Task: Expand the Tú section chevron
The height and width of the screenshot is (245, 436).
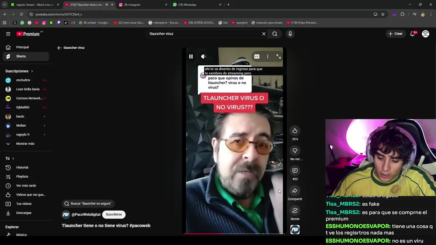Action: click(13, 159)
